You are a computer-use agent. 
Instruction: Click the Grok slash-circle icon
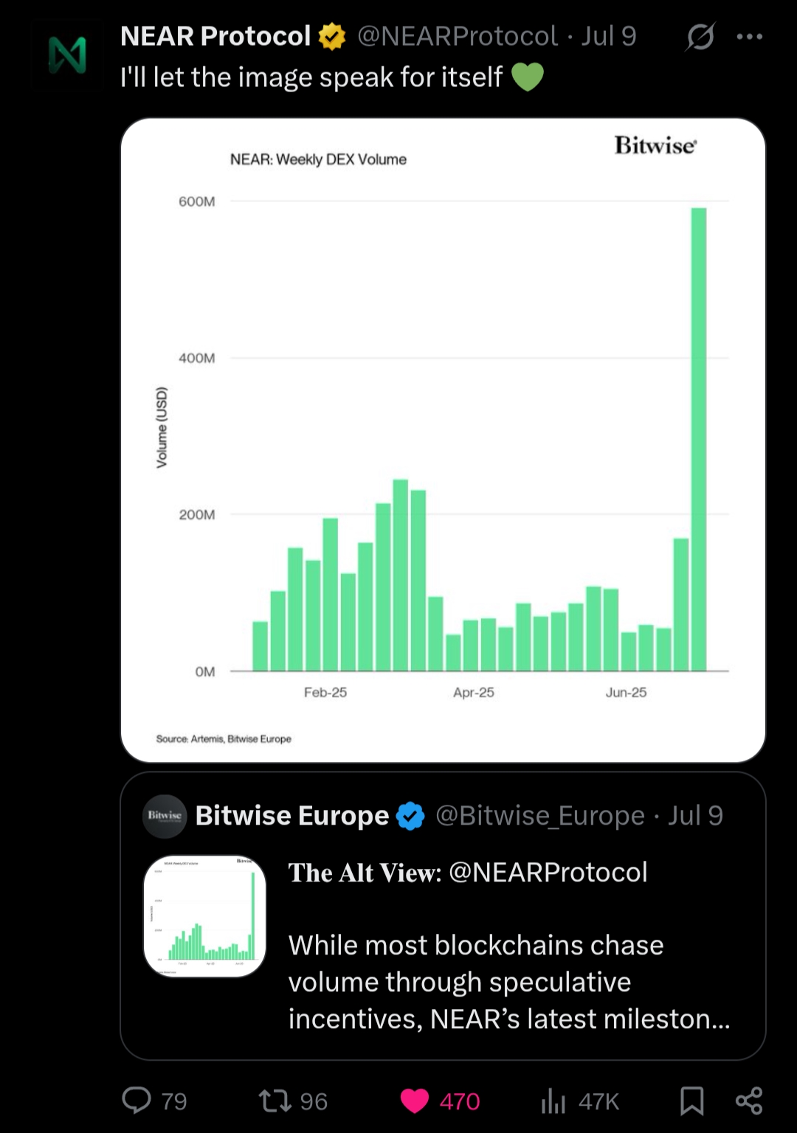700,36
